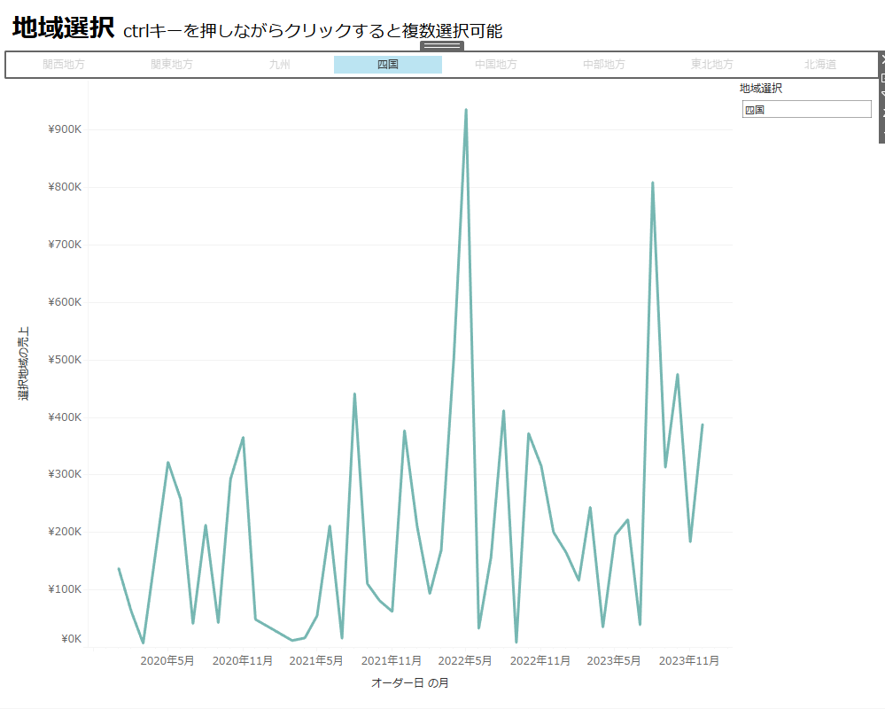Click the go-to-sheet icon on the right edge
This screenshot has width=885, height=709.
(x=881, y=76)
